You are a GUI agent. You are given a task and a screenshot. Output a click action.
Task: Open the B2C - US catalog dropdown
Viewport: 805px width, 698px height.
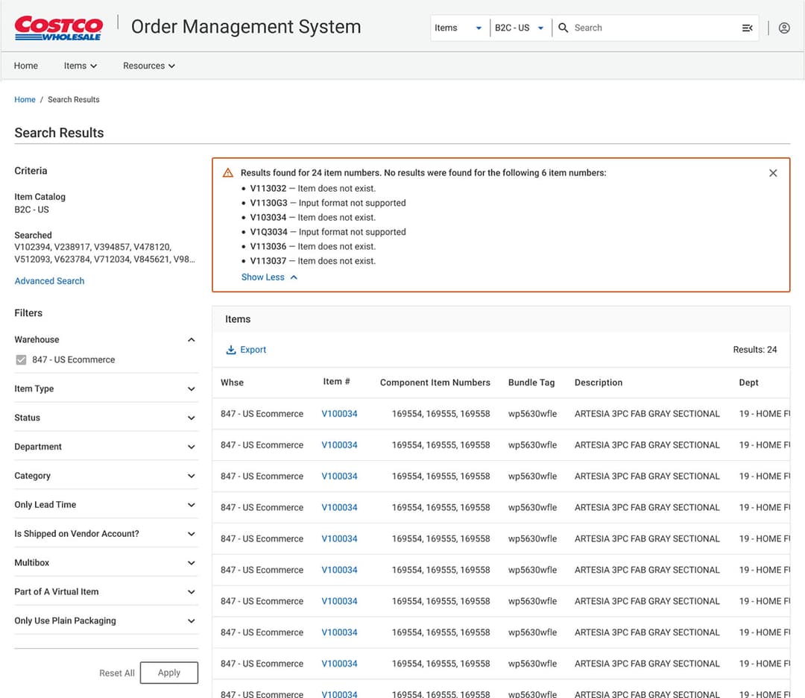(x=520, y=28)
